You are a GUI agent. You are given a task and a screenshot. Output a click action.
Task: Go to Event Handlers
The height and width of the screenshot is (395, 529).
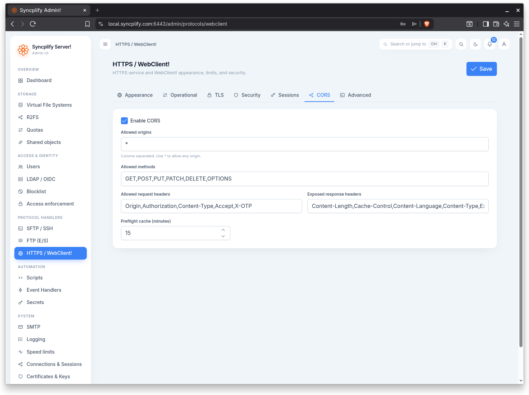(51, 290)
